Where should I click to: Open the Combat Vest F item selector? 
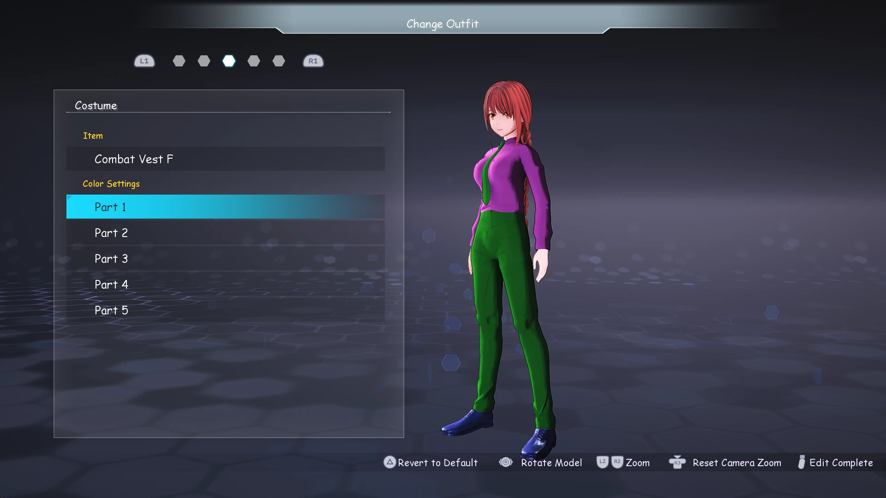(x=225, y=159)
